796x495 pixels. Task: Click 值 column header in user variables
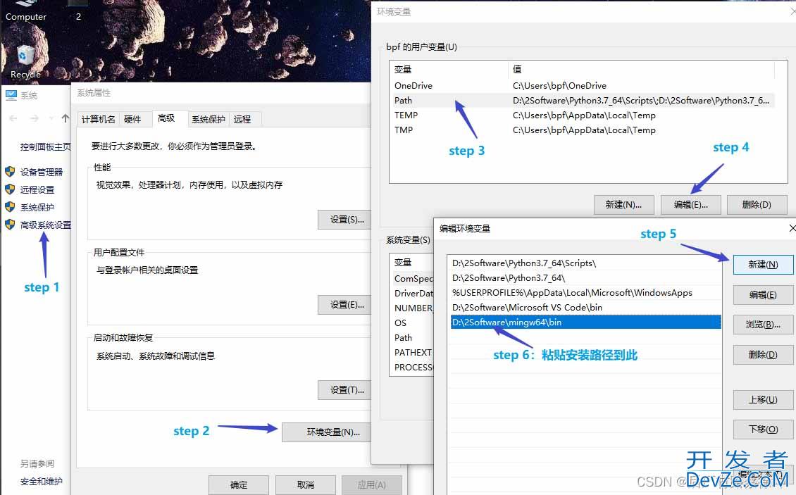[641, 69]
